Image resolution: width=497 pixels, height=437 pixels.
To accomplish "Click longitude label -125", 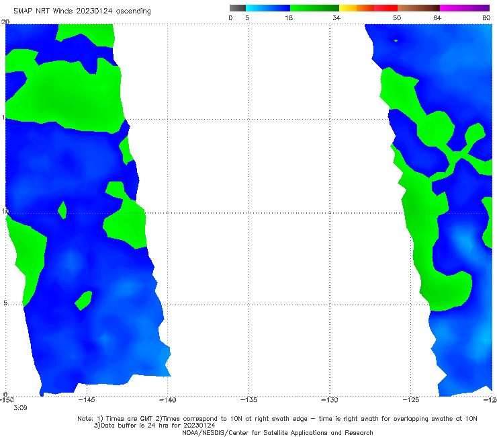I will coord(411,399).
